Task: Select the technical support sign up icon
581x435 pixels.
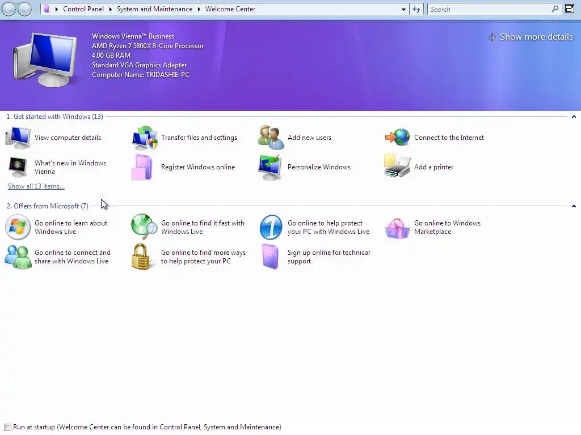Action: [x=271, y=257]
